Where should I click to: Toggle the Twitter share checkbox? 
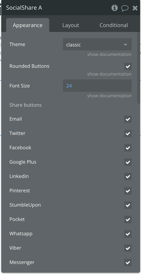tap(128, 134)
